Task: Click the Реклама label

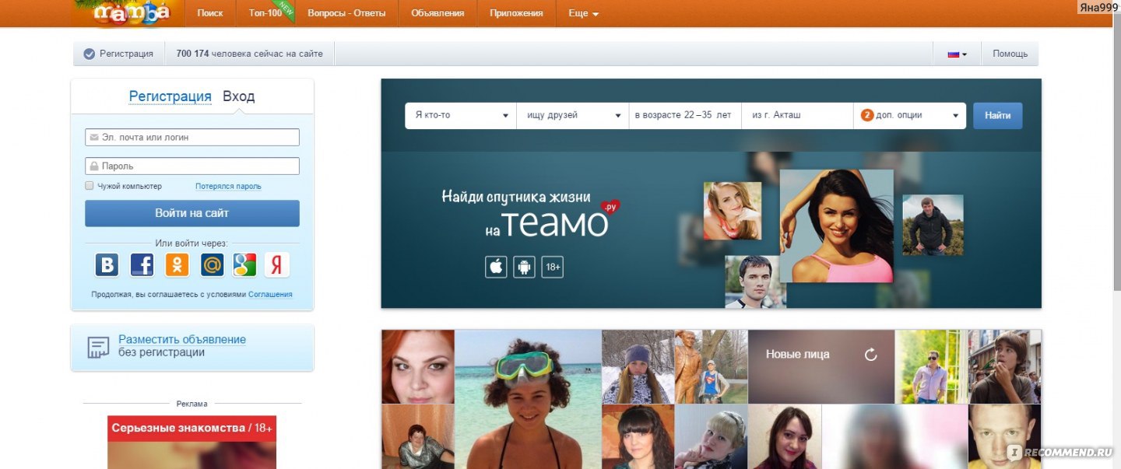Action: pyautogui.click(x=192, y=404)
